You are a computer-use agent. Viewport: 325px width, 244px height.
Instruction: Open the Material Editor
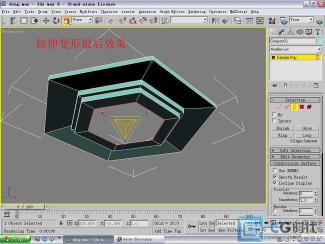[271, 20]
